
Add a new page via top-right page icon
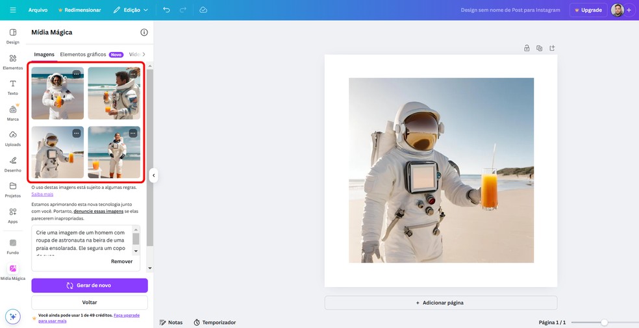point(552,48)
